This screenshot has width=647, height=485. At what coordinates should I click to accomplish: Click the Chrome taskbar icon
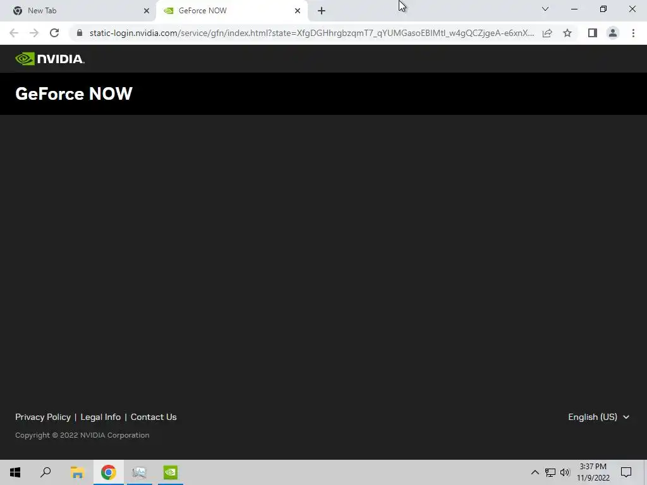tap(108, 472)
